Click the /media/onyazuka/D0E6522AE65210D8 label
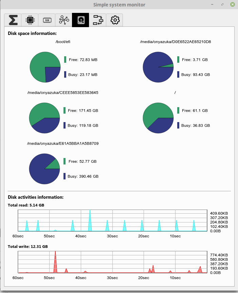238x293 pixels. tap(176, 42)
